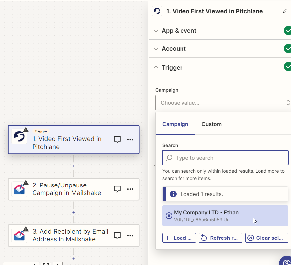291x265 pixels.
Task: Click the Loaded 1 results message
Action: pyautogui.click(x=202, y=194)
